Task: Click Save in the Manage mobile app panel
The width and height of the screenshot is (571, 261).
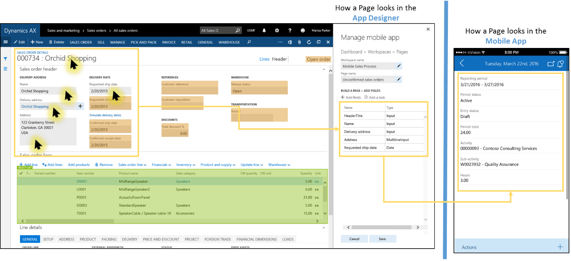Action: tap(382, 238)
